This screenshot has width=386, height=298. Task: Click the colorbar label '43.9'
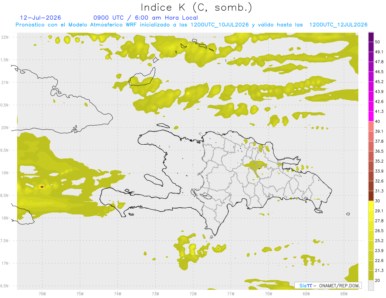[379, 92]
